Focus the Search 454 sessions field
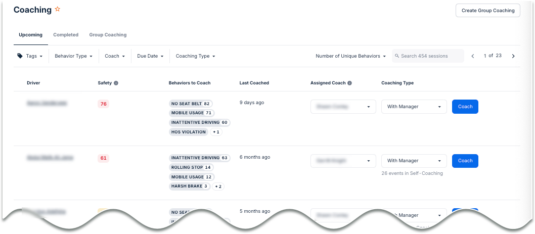This screenshot has width=535, height=234. 430,56
